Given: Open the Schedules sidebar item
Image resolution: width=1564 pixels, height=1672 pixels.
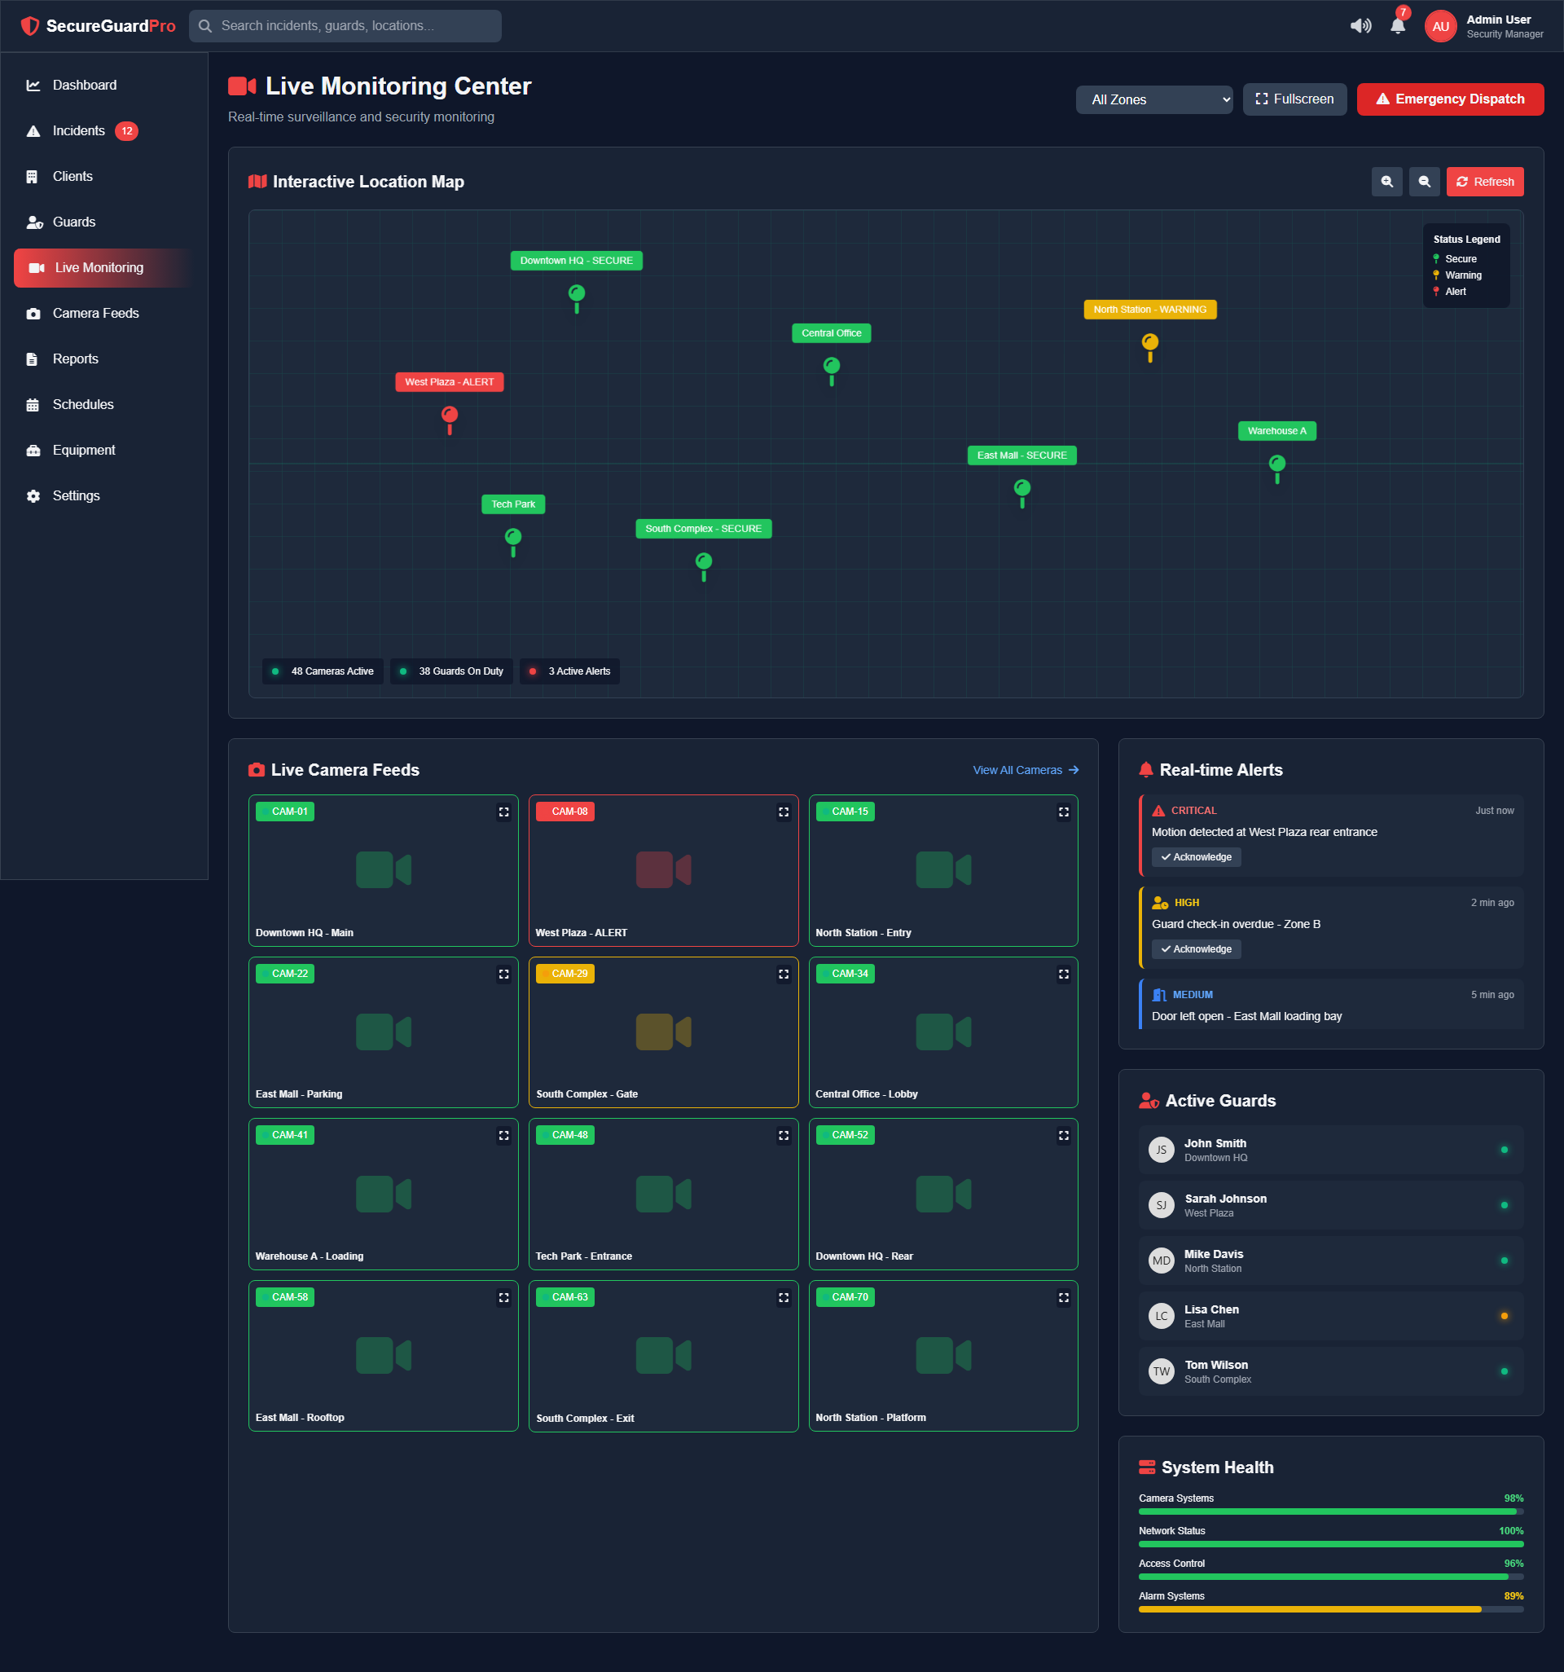Looking at the screenshot, I should [x=82, y=404].
